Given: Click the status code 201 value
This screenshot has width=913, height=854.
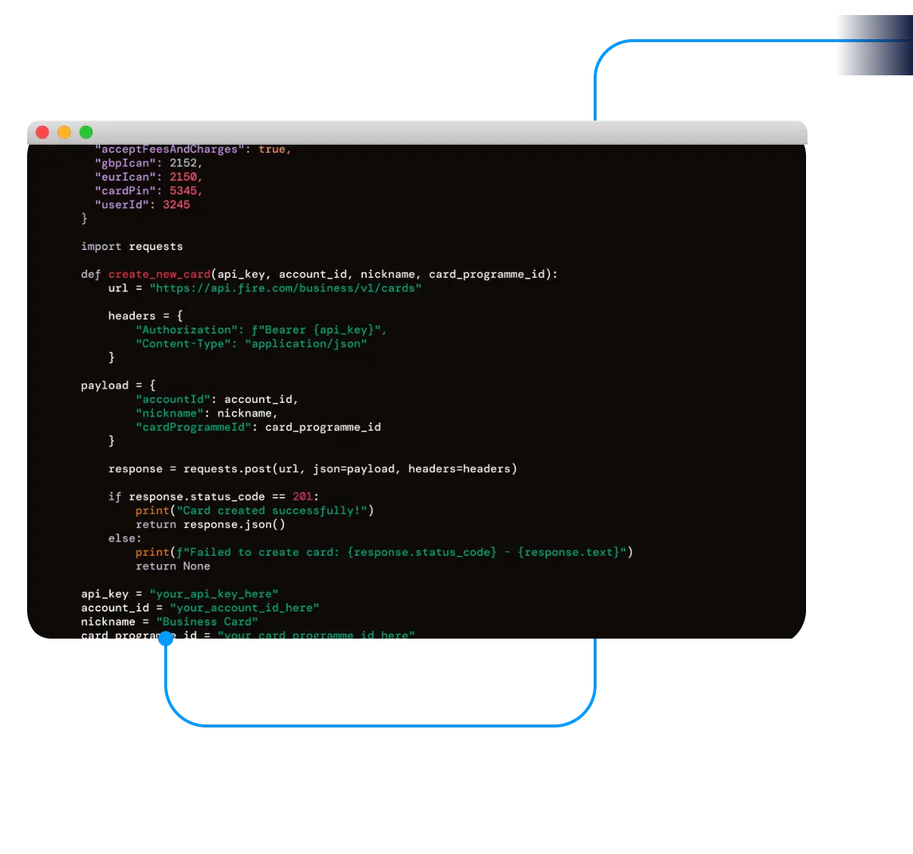Looking at the screenshot, I should pos(303,496).
